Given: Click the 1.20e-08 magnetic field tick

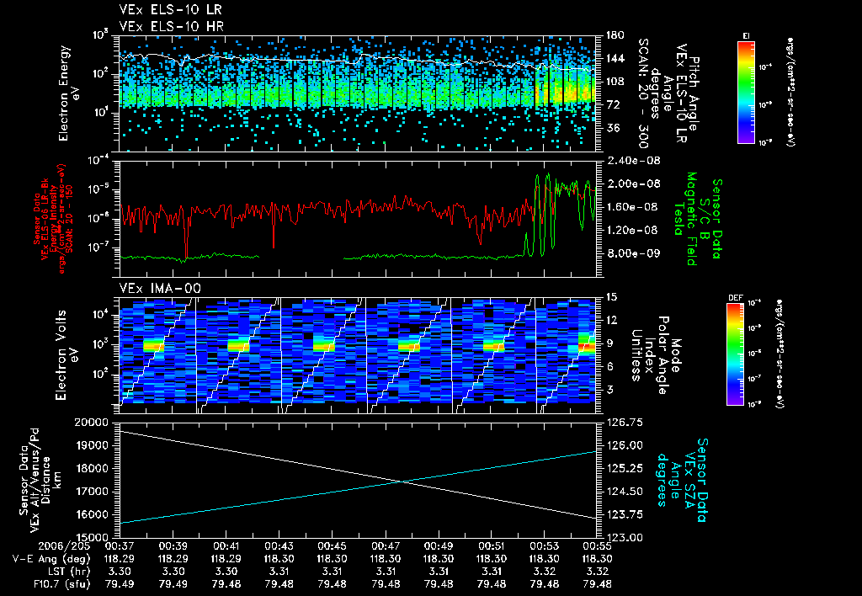Looking at the screenshot, I should [633, 230].
